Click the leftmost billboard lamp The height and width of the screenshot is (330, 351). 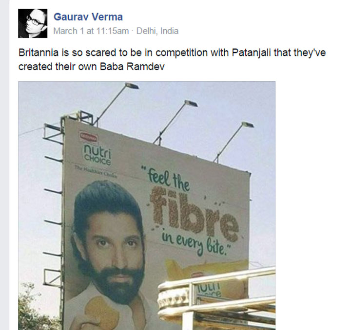click(132, 86)
